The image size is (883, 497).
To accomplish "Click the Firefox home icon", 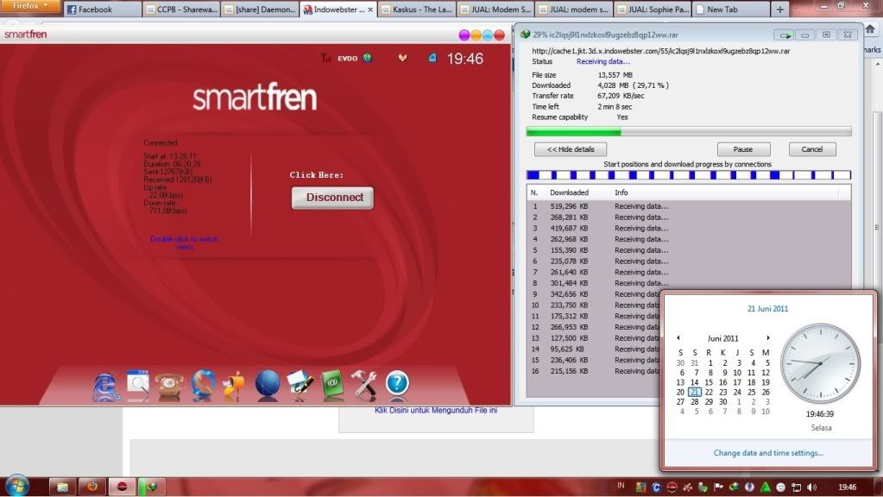I will [869, 28].
